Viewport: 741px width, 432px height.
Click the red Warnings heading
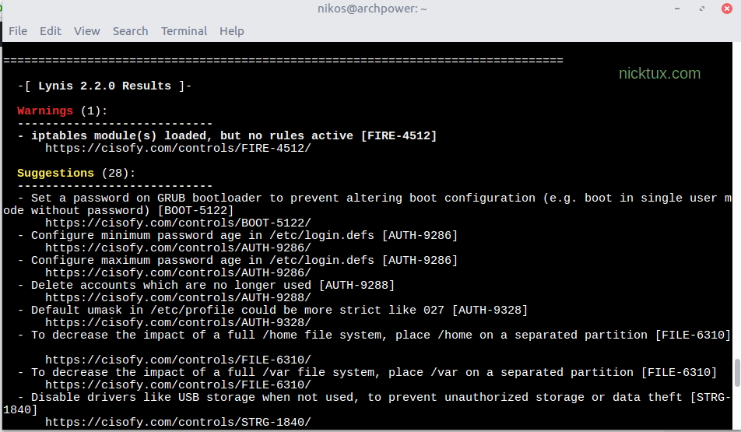coord(45,111)
